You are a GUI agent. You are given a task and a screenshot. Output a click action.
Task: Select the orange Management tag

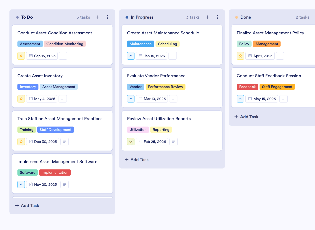(267, 44)
